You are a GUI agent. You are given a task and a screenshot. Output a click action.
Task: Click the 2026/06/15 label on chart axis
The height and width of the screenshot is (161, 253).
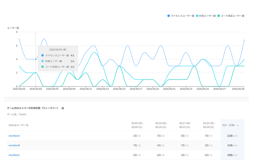[x=119, y=89]
